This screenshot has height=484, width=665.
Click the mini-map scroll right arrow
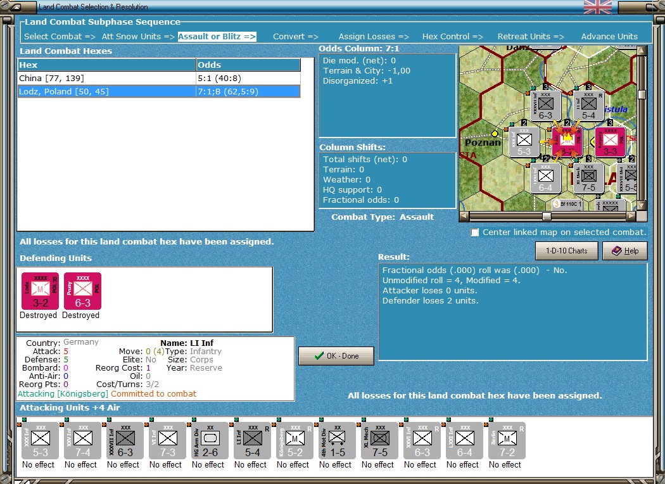631,216
